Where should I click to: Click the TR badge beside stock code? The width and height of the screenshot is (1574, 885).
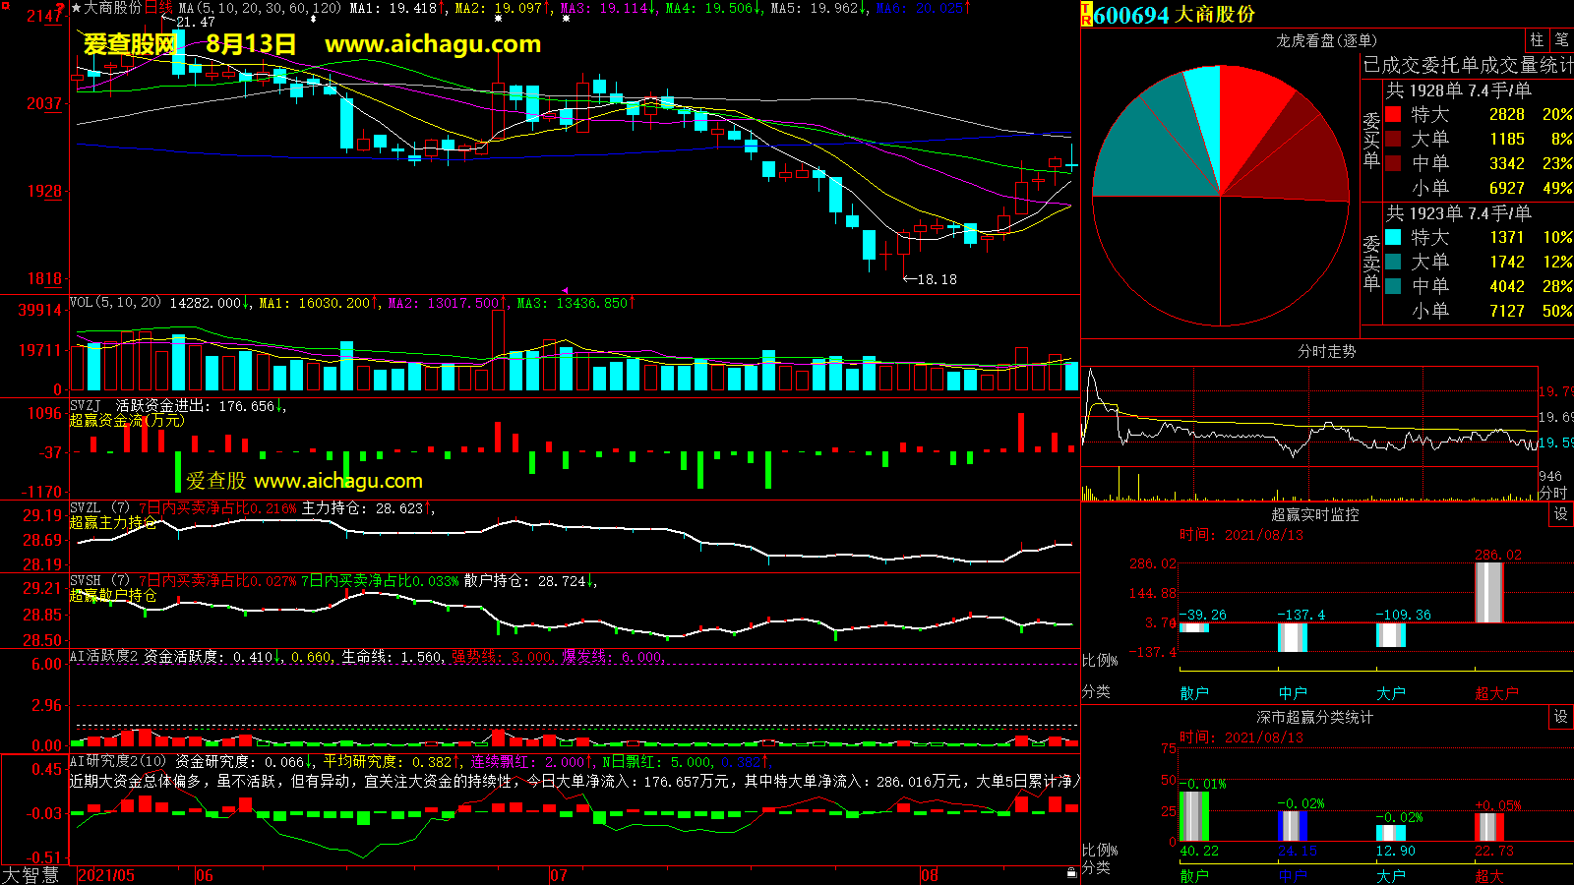tap(1087, 15)
